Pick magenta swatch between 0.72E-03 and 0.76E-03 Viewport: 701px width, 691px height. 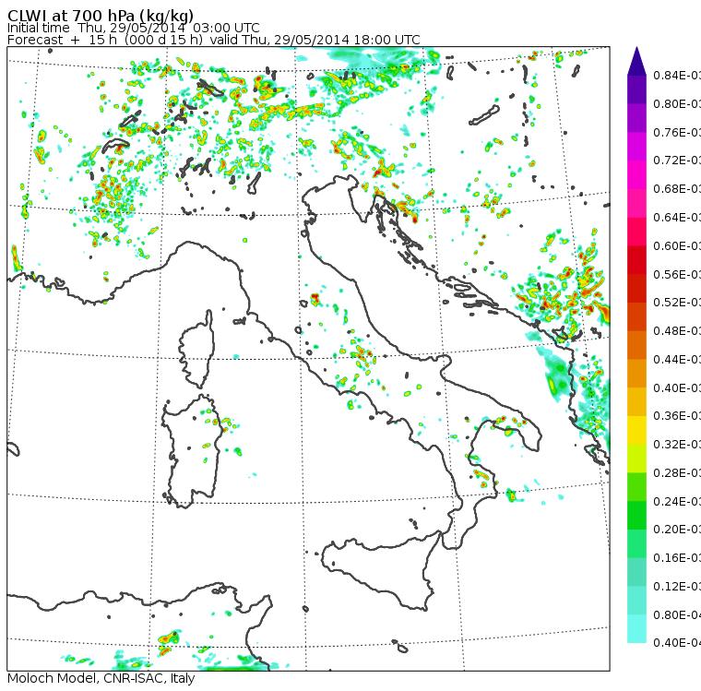click(x=636, y=147)
